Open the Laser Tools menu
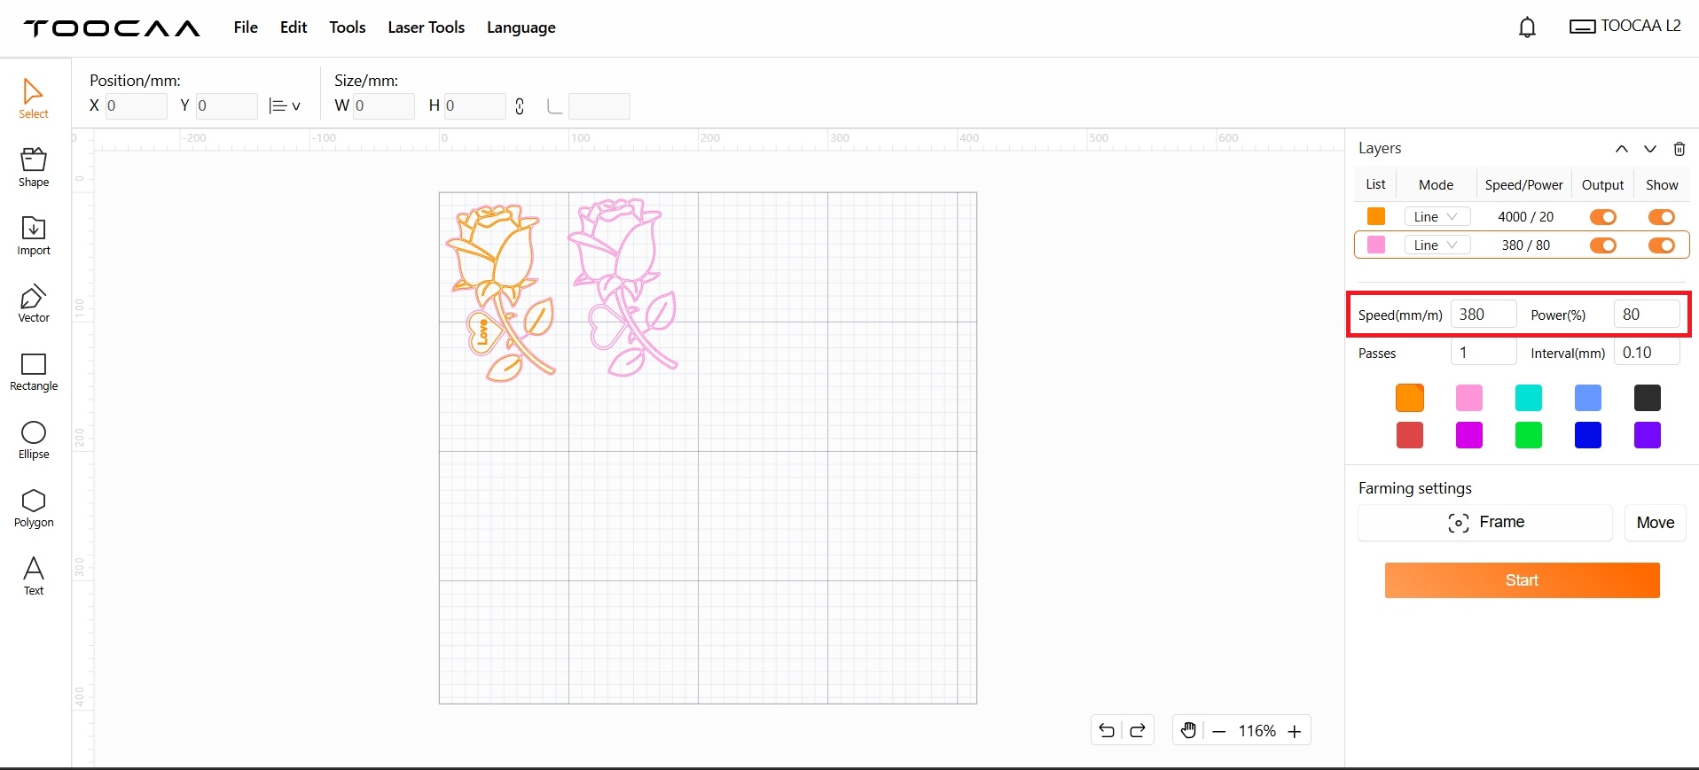1699x770 pixels. point(427,27)
